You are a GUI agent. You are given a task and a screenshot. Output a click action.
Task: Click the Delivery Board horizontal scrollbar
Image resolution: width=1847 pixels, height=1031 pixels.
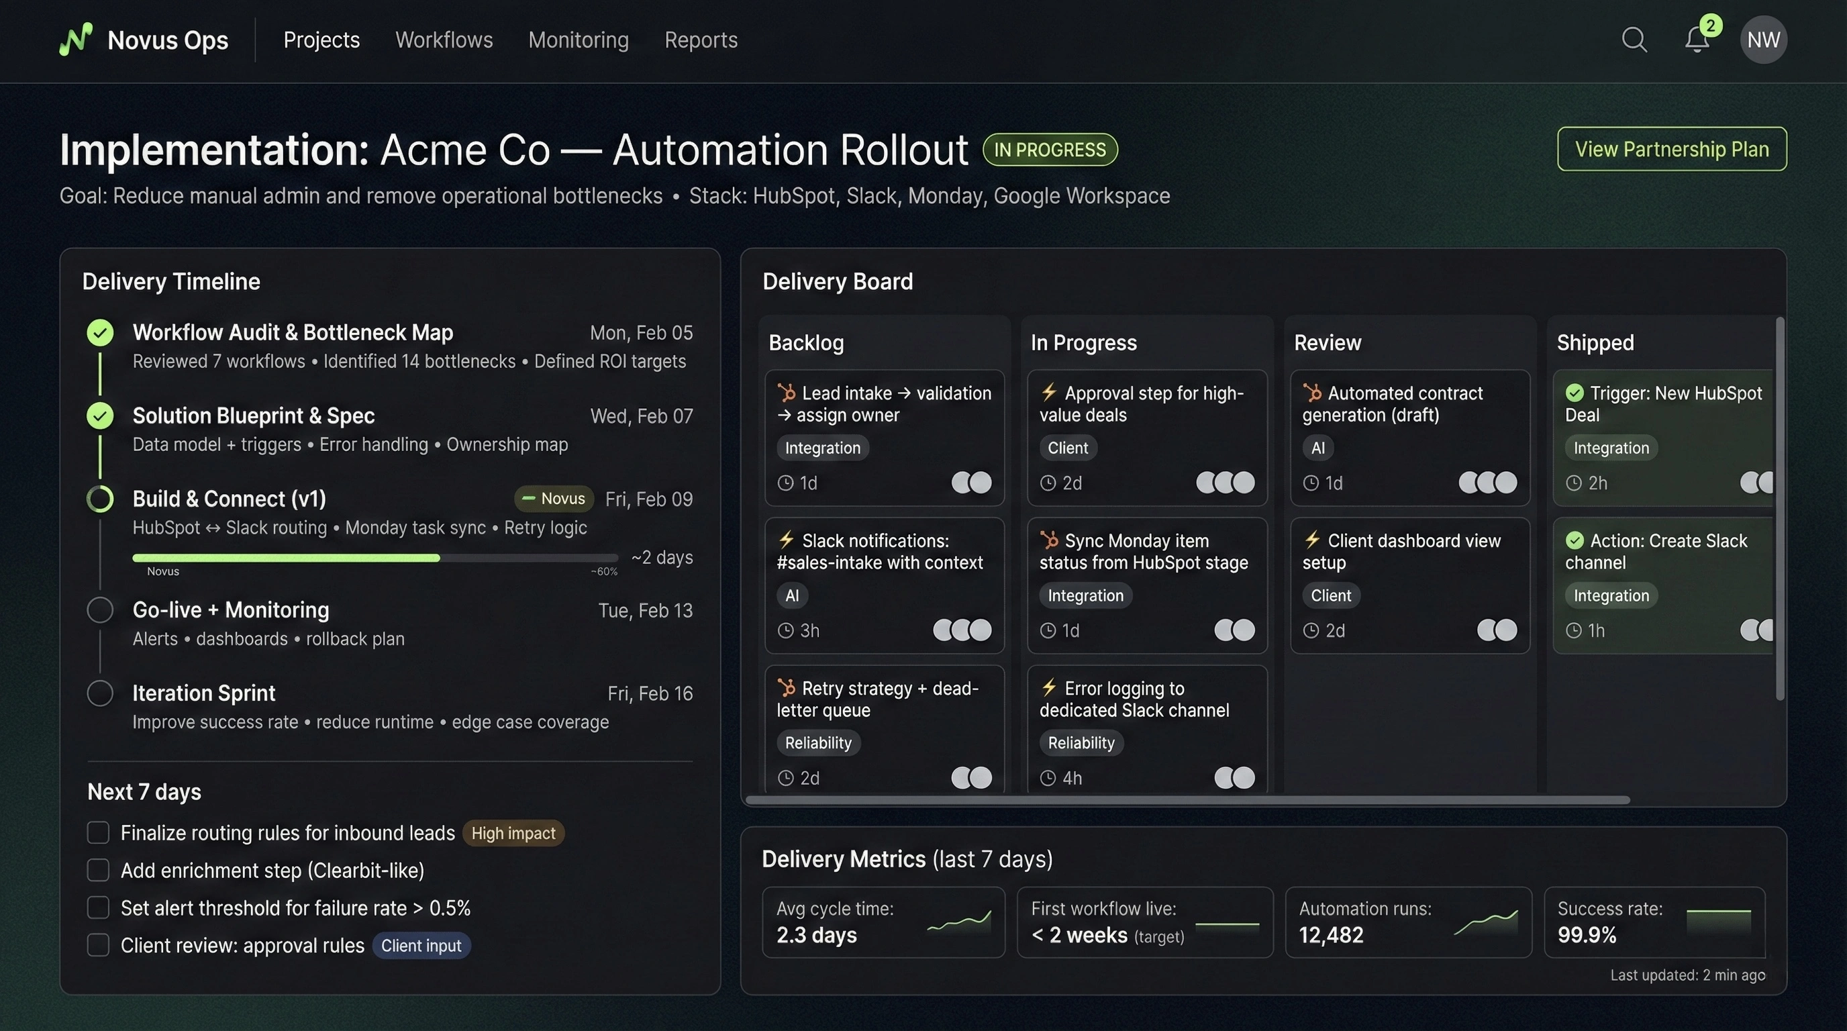1187,799
